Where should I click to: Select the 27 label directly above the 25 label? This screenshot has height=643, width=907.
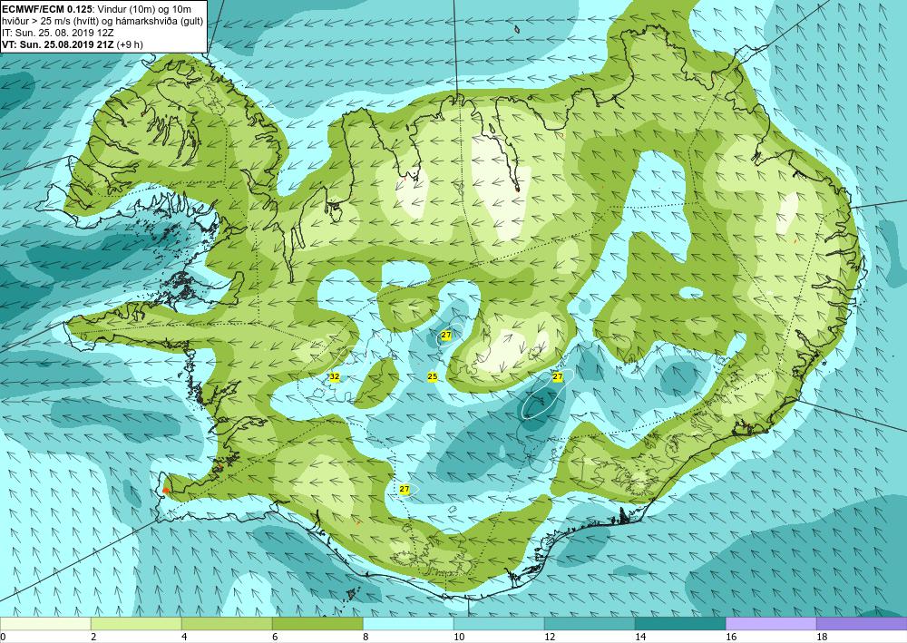click(446, 335)
